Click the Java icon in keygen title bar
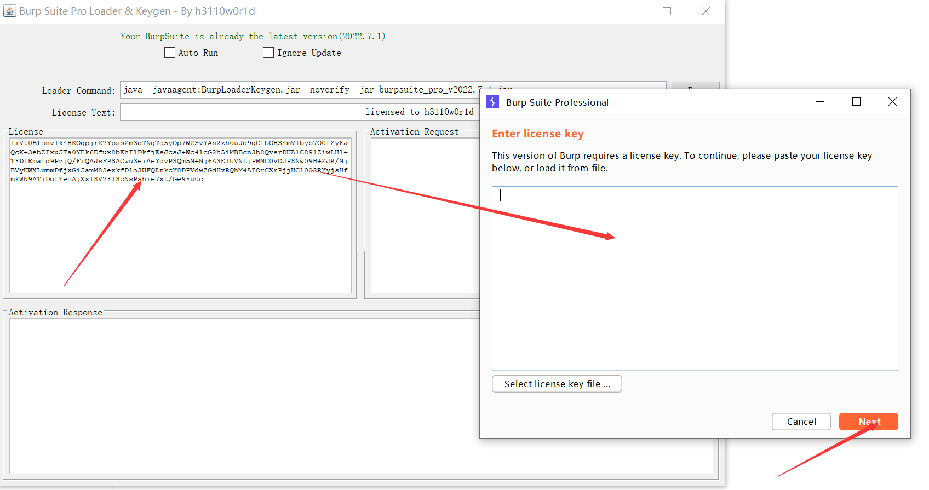 10,11
